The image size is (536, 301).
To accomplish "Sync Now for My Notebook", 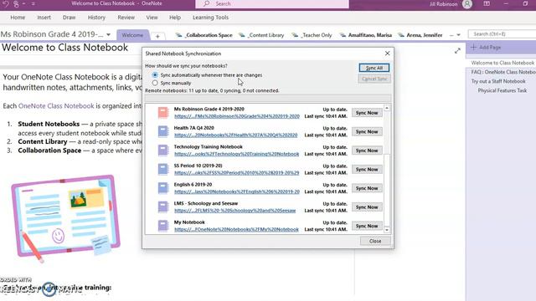I will point(367,226).
